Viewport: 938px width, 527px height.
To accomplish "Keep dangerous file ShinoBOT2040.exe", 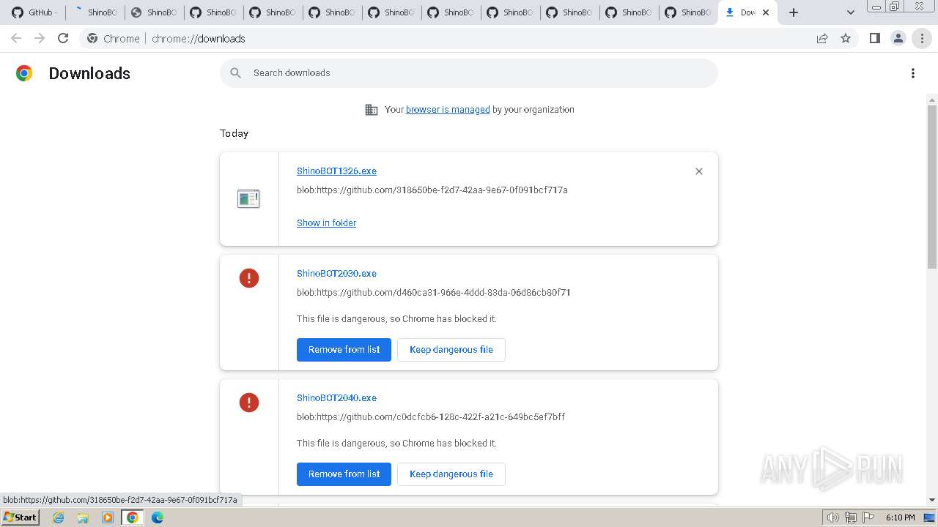I will [x=451, y=474].
